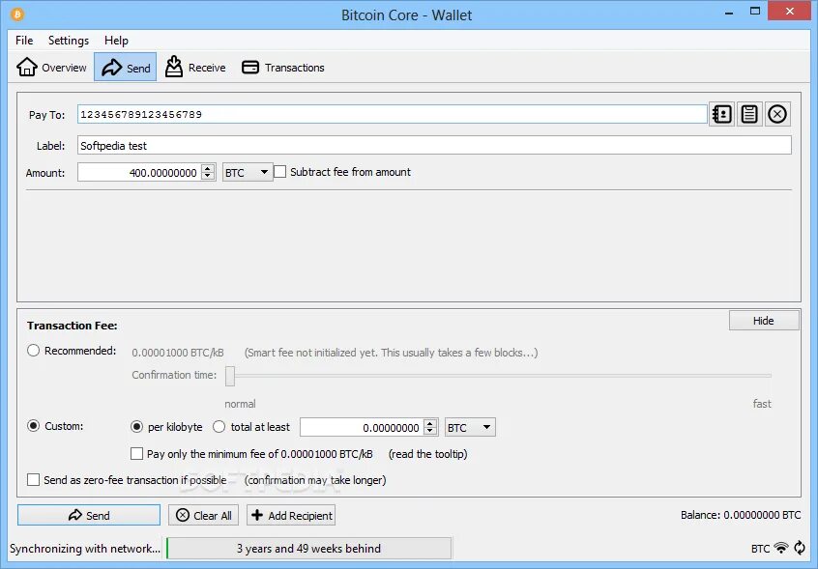This screenshot has height=569, width=818.
Task: Open the Receive tab
Action: coord(195,68)
